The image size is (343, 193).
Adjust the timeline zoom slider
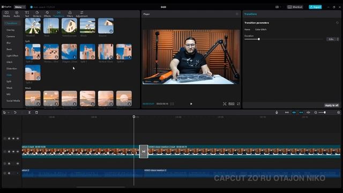coord(325,113)
